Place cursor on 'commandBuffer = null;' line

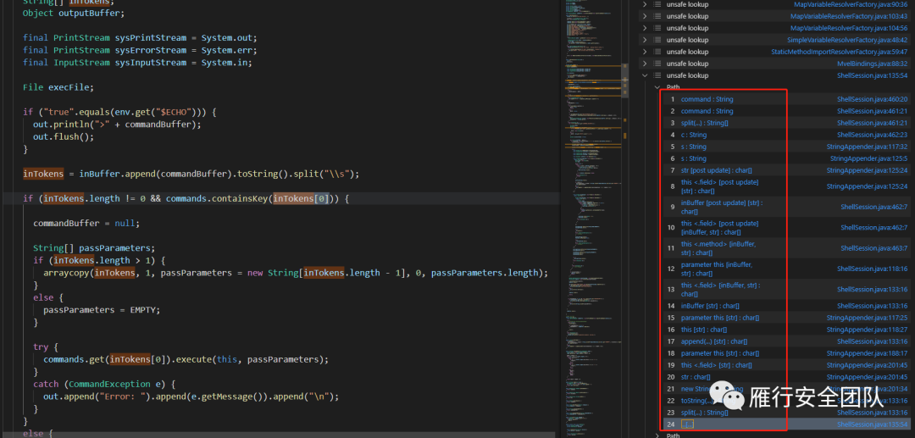[86, 224]
